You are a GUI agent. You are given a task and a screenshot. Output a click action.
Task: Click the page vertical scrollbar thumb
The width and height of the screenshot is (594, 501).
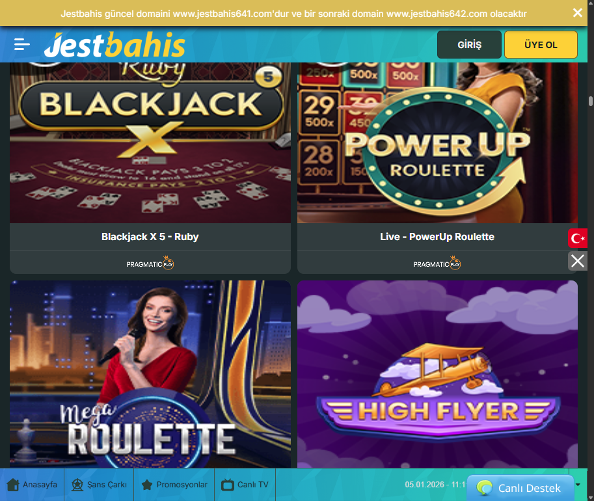tap(590, 102)
